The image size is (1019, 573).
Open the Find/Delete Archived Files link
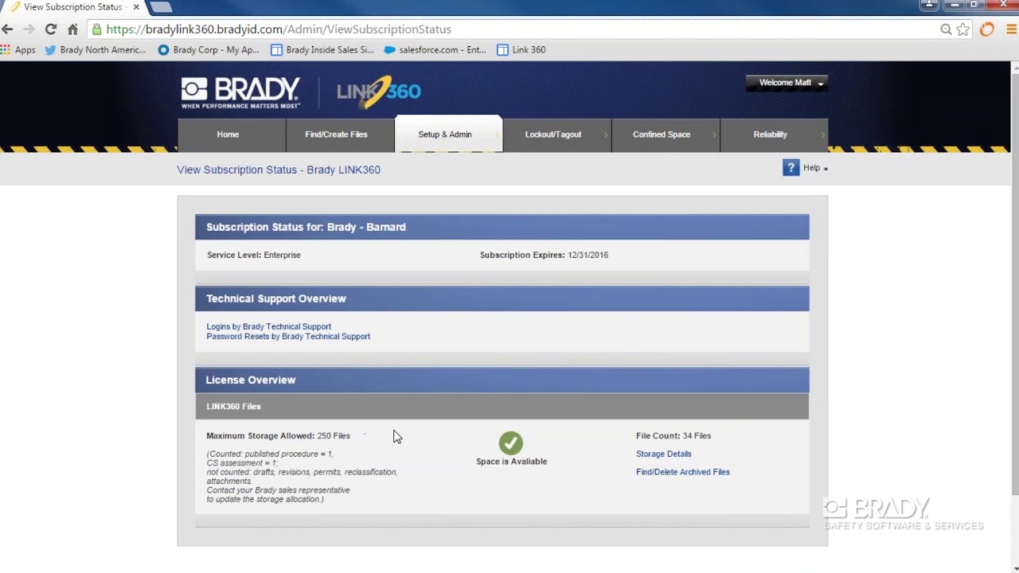(682, 472)
